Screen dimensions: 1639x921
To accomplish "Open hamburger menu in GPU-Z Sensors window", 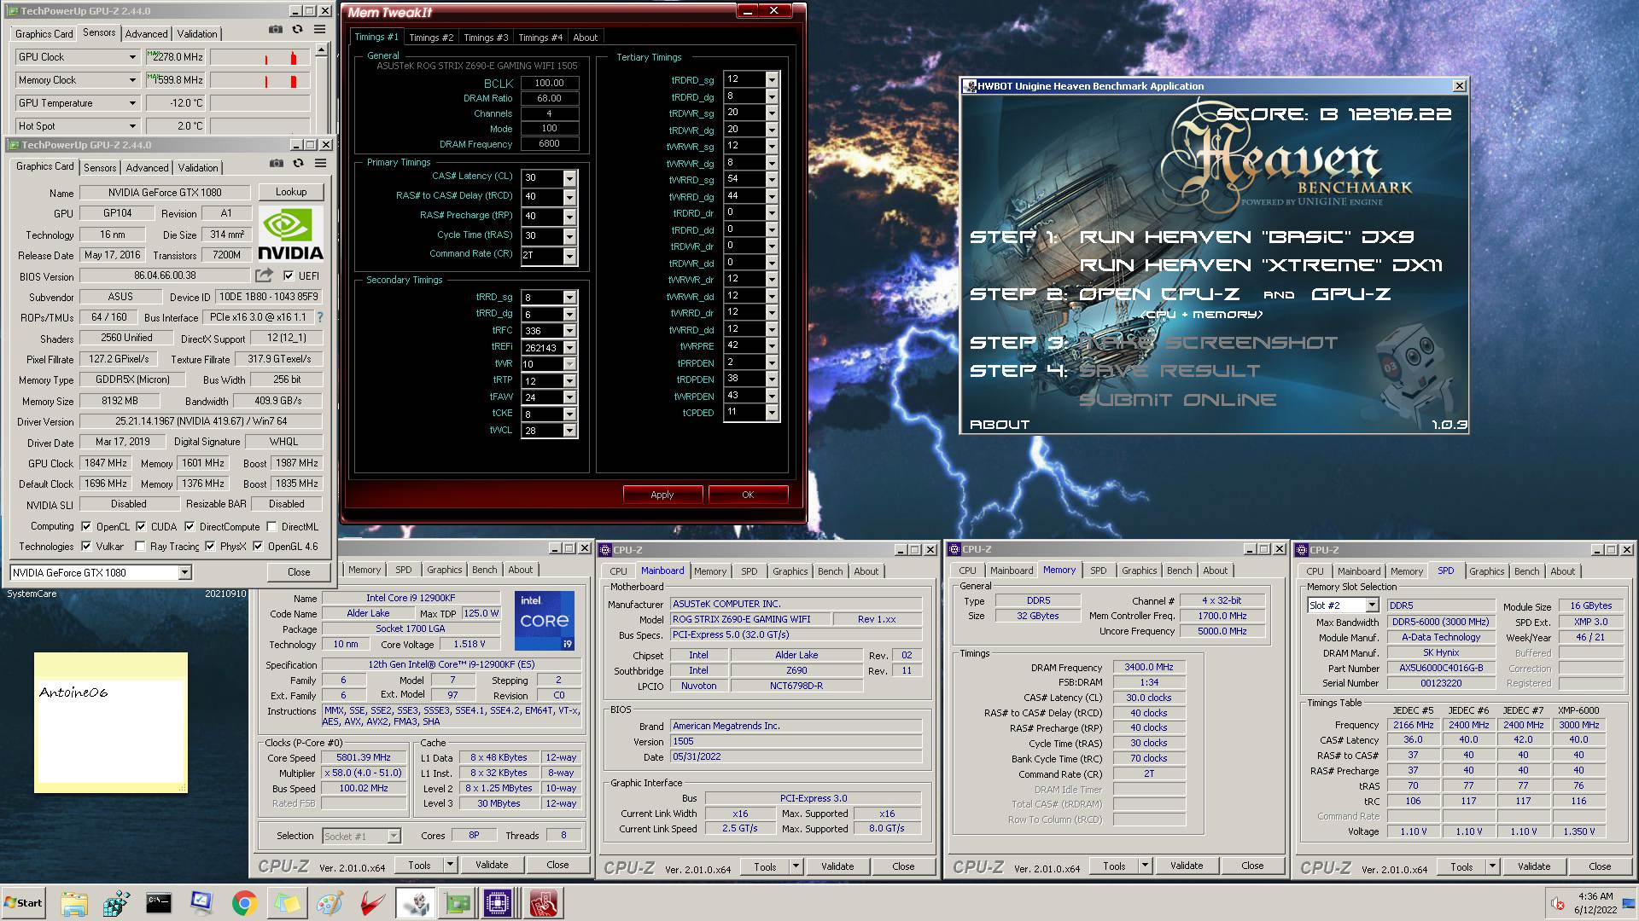I will click(x=320, y=30).
